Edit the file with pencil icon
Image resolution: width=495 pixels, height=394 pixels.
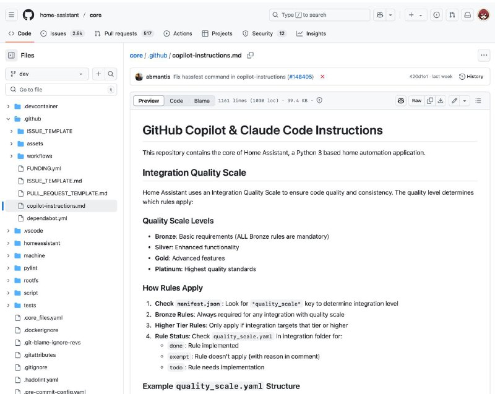454,101
